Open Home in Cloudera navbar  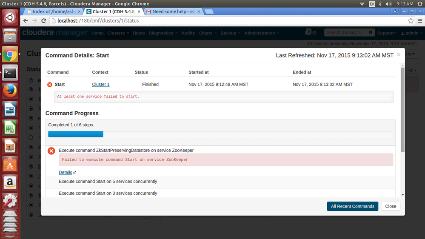[x=97, y=33]
